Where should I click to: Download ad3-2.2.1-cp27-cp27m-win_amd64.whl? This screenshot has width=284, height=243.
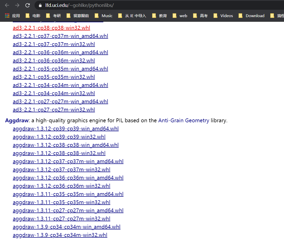click(x=61, y=102)
